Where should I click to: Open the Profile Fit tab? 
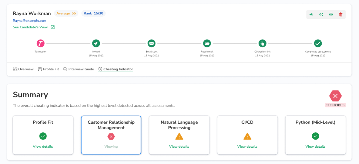point(49,69)
